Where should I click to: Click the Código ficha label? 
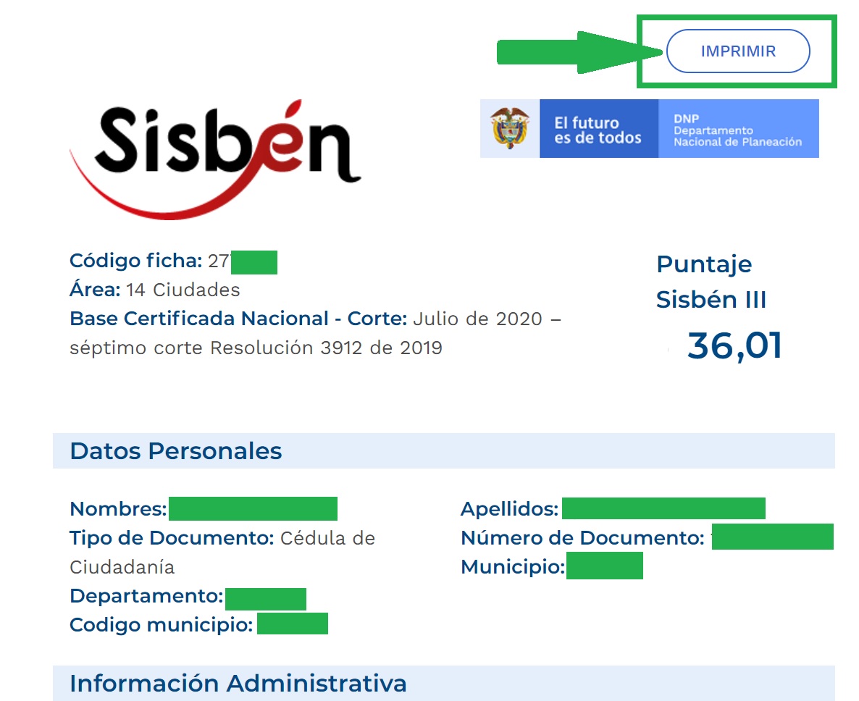point(135,261)
